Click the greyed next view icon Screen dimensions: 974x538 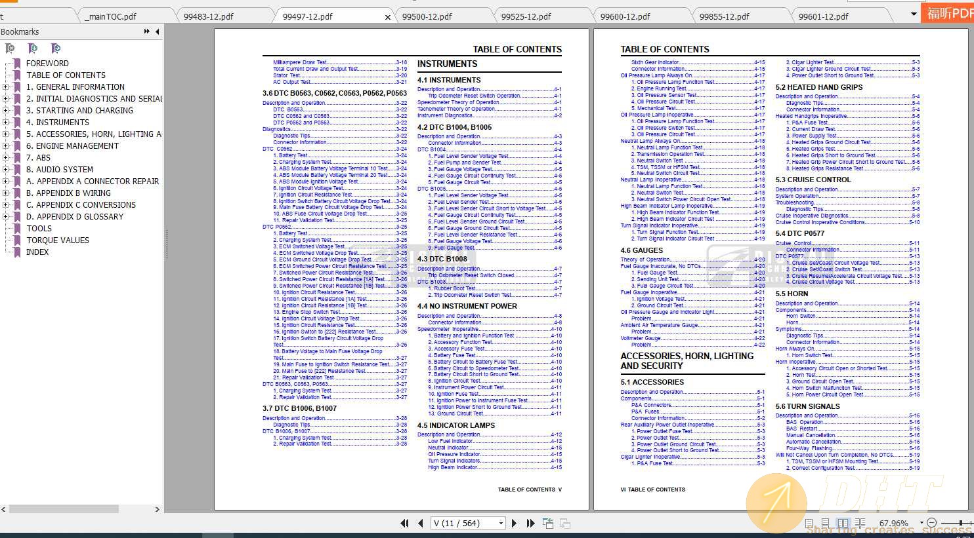(x=564, y=523)
